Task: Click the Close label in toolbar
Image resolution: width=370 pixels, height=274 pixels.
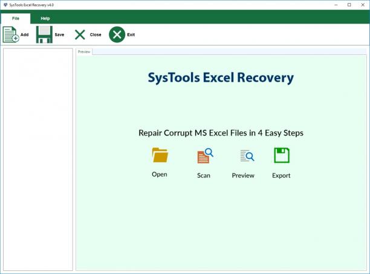Action: (x=96, y=34)
